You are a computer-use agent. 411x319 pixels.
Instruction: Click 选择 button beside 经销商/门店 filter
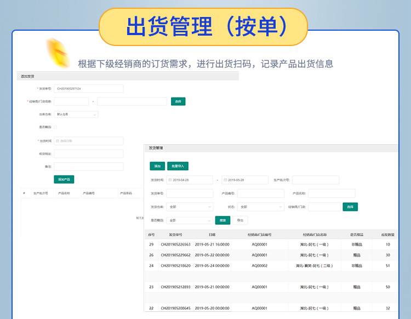point(350,207)
